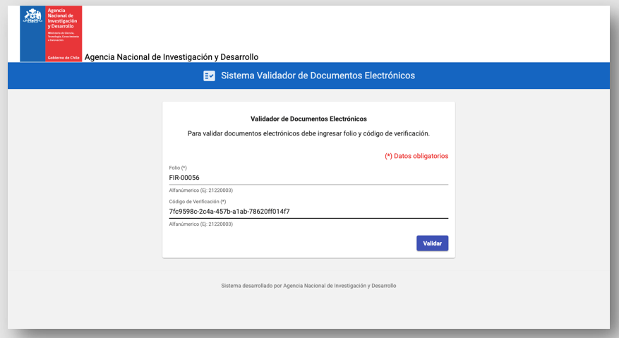The image size is (619, 338).
Task: Click the red Datos obligatorios notice
Action: (416, 156)
